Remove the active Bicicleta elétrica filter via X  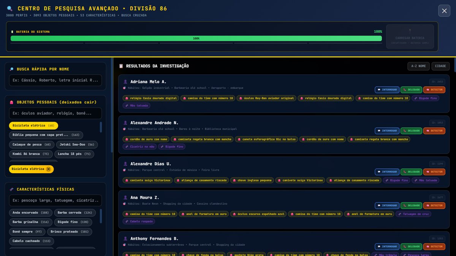(x=48, y=169)
